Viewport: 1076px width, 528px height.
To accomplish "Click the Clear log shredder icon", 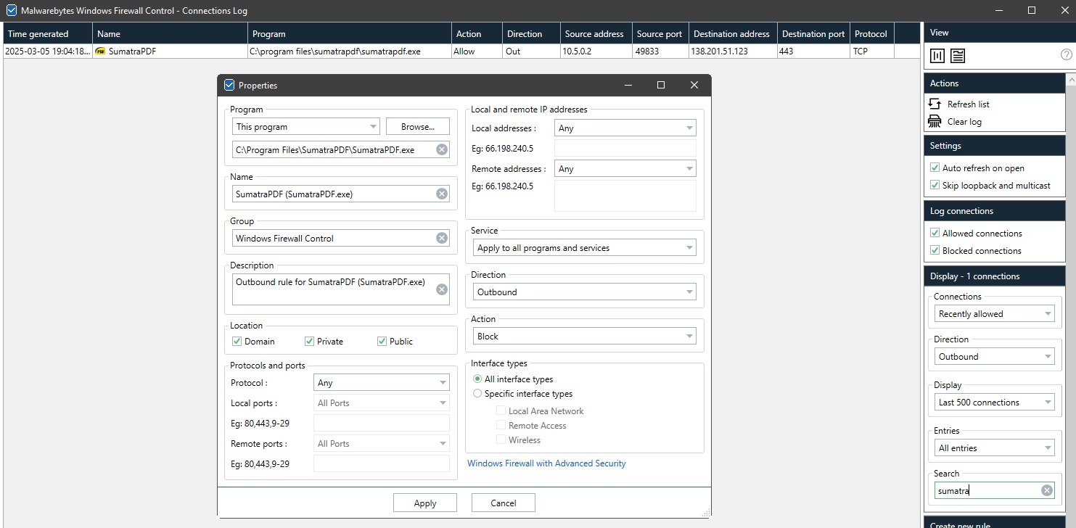I will (x=935, y=121).
